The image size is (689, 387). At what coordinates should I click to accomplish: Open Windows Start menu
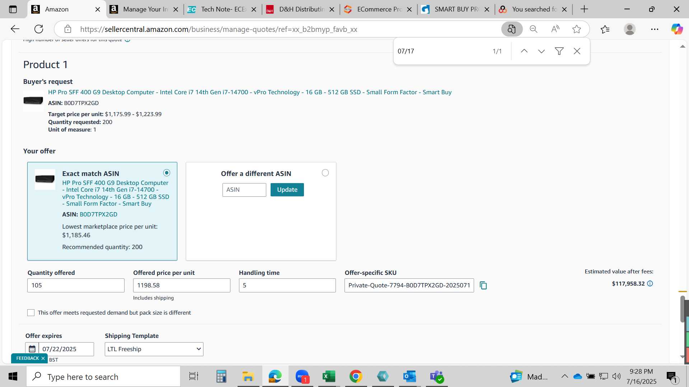13,376
